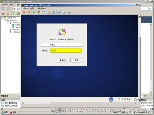
Task: Open the vSphere main 视图 menu
Action: [x=18, y=5]
